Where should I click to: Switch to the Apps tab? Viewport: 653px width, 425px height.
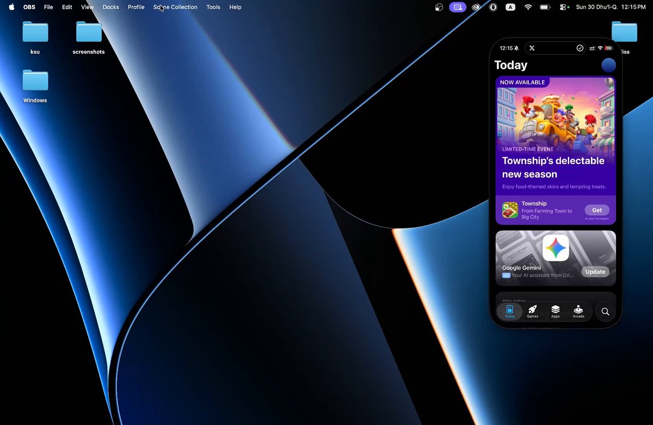point(556,311)
